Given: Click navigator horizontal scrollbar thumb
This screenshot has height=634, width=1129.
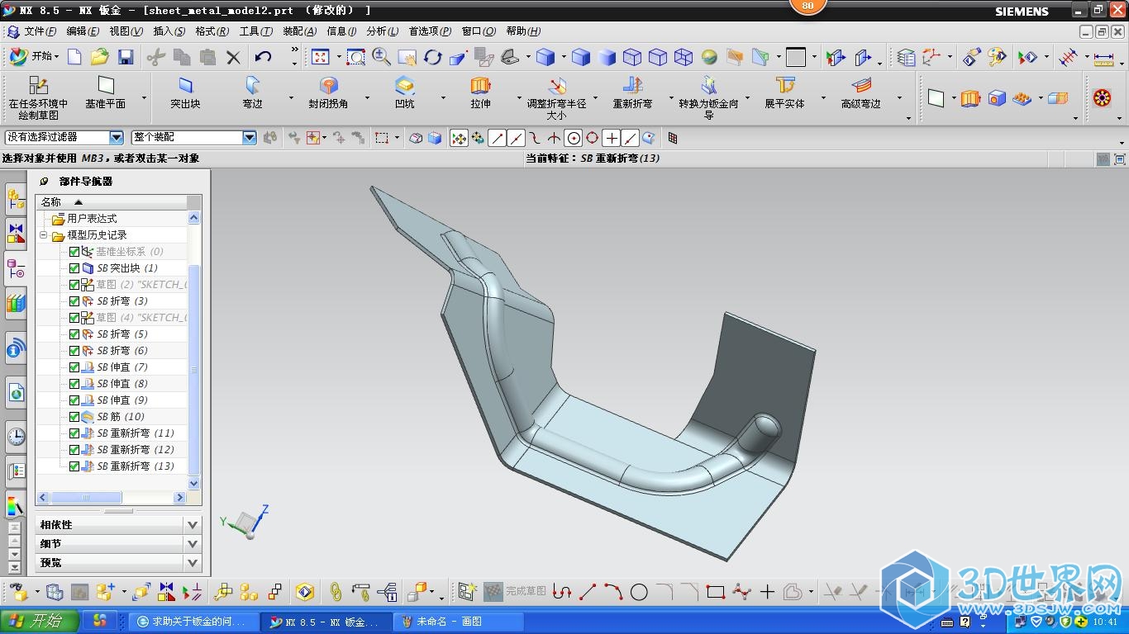Looking at the screenshot, I should [x=86, y=498].
